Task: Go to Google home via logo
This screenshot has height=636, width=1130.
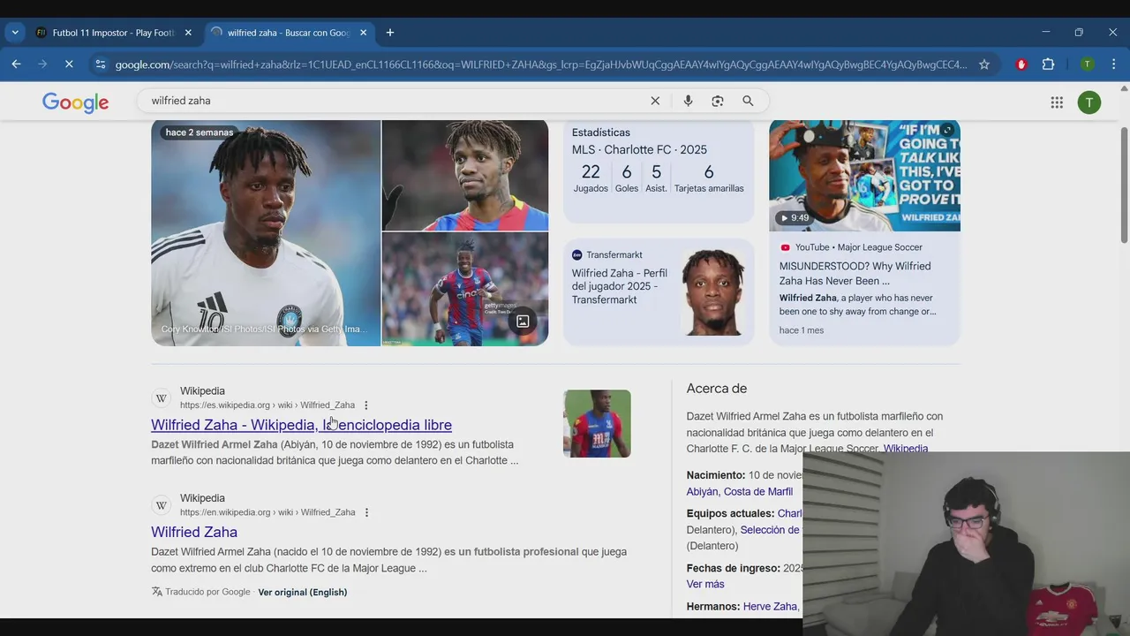Action: click(x=76, y=102)
